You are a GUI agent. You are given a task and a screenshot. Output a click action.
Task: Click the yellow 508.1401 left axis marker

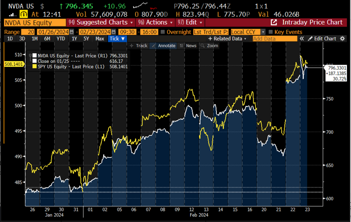tap(14, 64)
